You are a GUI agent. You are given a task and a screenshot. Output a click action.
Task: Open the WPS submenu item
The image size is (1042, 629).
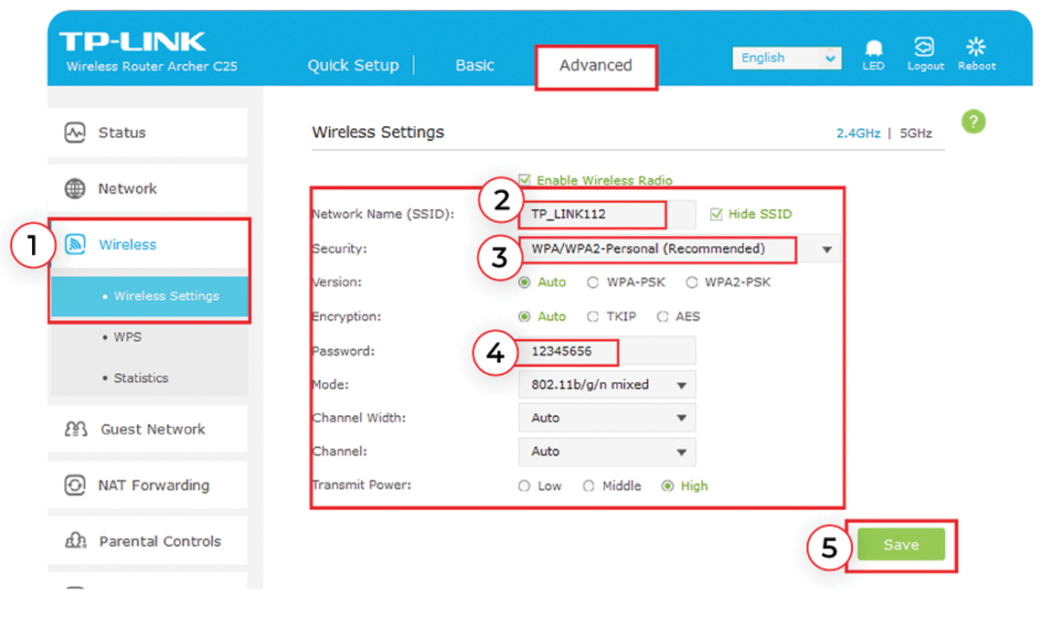(x=128, y=337)
